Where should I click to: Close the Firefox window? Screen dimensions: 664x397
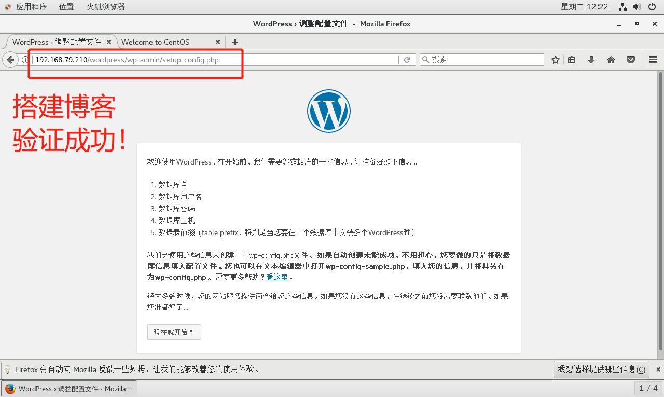tap(655, 24)
